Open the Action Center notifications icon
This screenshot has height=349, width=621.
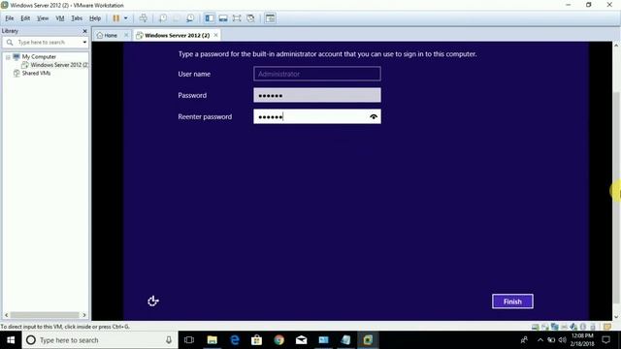pyautogui.click(x=605, y=340)
